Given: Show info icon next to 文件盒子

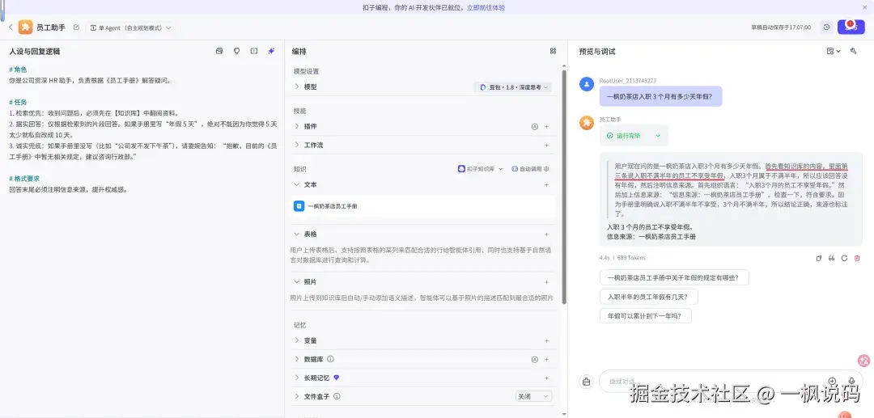Looking at the screenshot, I should (x=337, y=397).
